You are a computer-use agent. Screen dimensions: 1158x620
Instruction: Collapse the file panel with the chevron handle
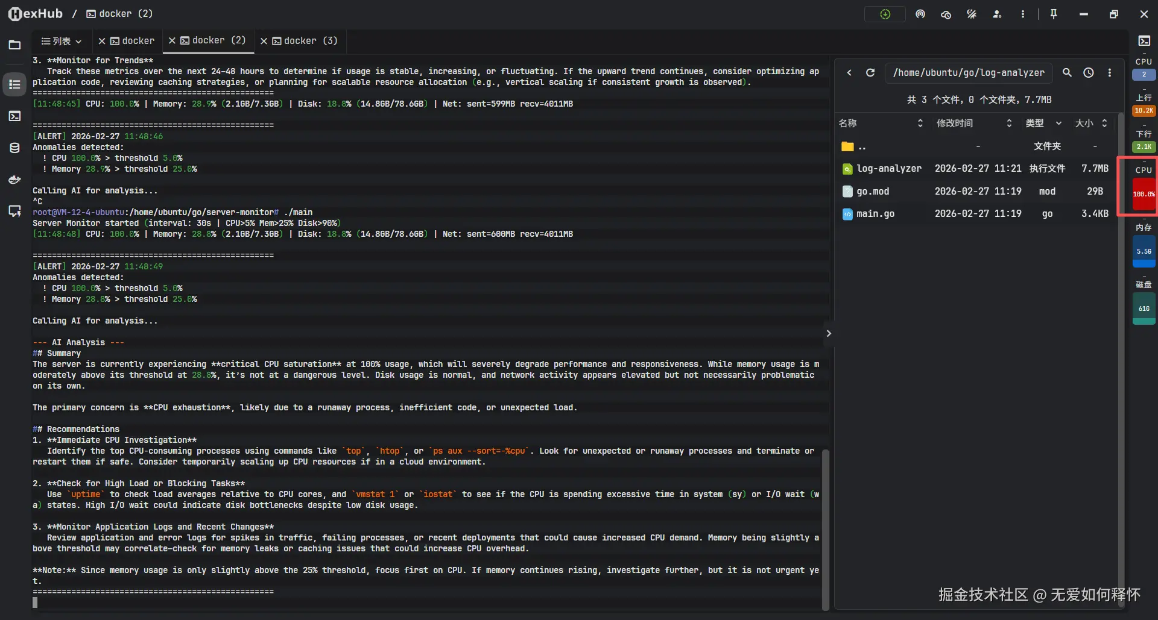coord(829,334)
